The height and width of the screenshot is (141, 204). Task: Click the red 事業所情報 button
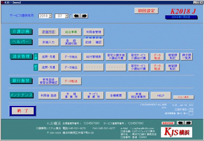(168, 122)
